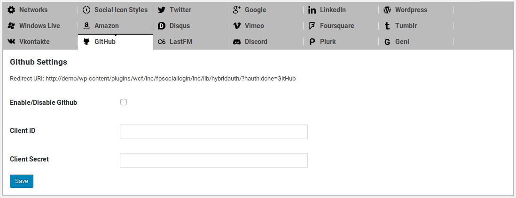Screen dimensions: 516x198
Task: Click the Google Plus icon
Action: pyautogui.click(x=237, y=10)
